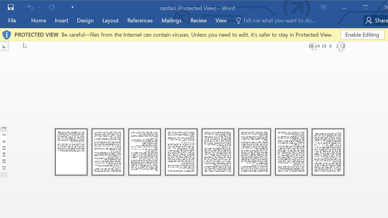The image size is (388, 218).
Task: Click the sixth page thumbnail
Action: pos(255,152)
